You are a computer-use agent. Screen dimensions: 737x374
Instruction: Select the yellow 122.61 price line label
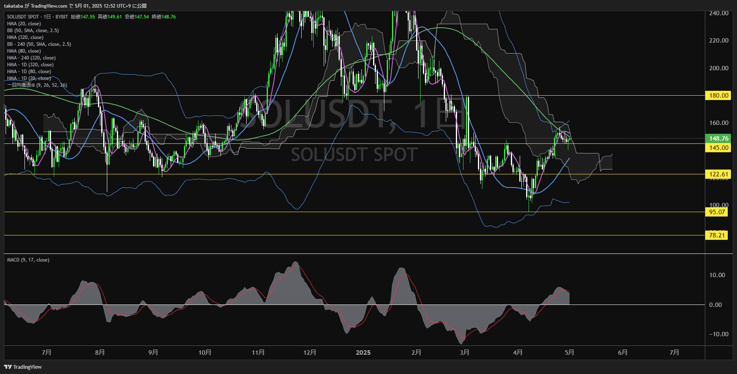(x=719, y=174)
